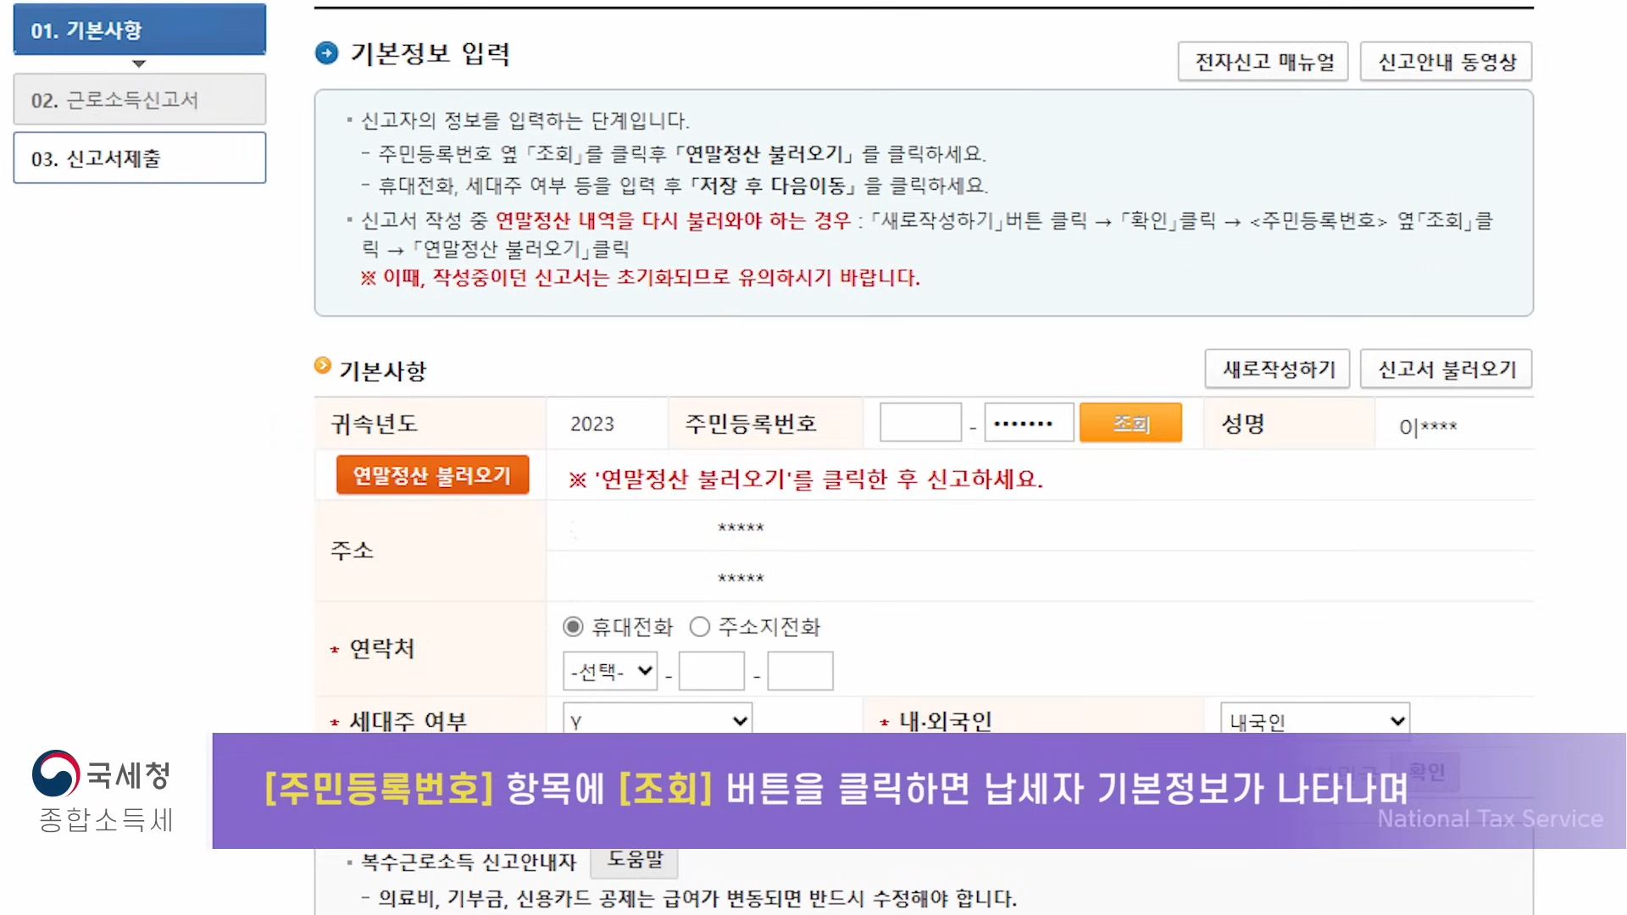The image size is (1627, 915).
Task: Select the 주소지전화 radio button
Action: [x=699, y=626]
